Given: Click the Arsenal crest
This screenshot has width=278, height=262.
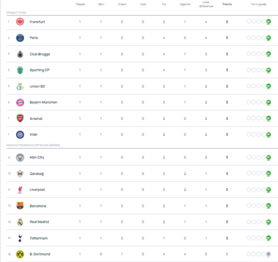Looking at the screenshot, I should pyautogui.click(x=20, y=118).
